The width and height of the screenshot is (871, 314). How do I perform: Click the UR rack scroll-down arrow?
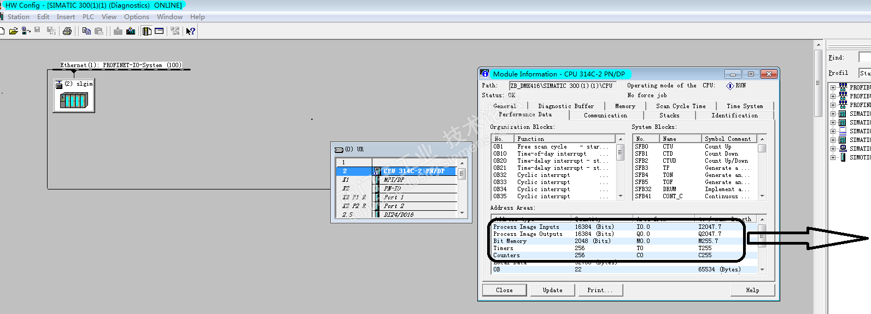coord(462,213)
